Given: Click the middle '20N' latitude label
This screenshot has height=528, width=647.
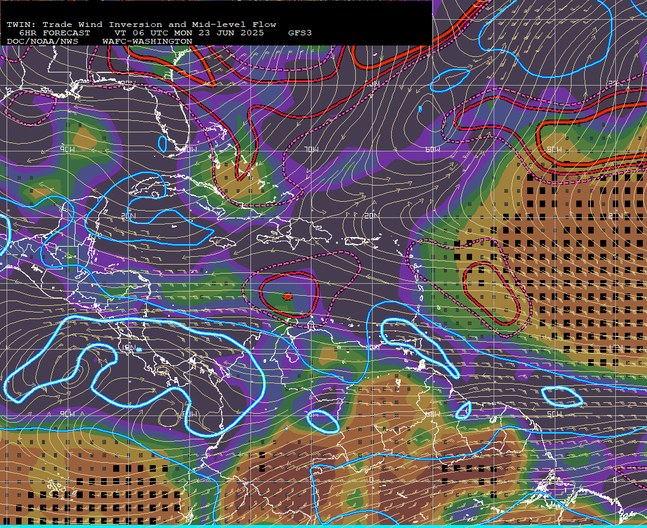Looking at the screenshot, I should 371,216.
